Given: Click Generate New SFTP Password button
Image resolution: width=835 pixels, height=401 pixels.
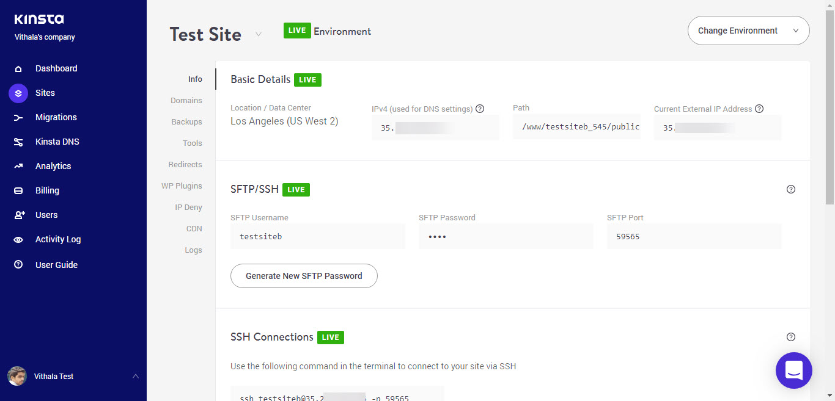Looking at the screenshot, I should click(x=304, y=276).
